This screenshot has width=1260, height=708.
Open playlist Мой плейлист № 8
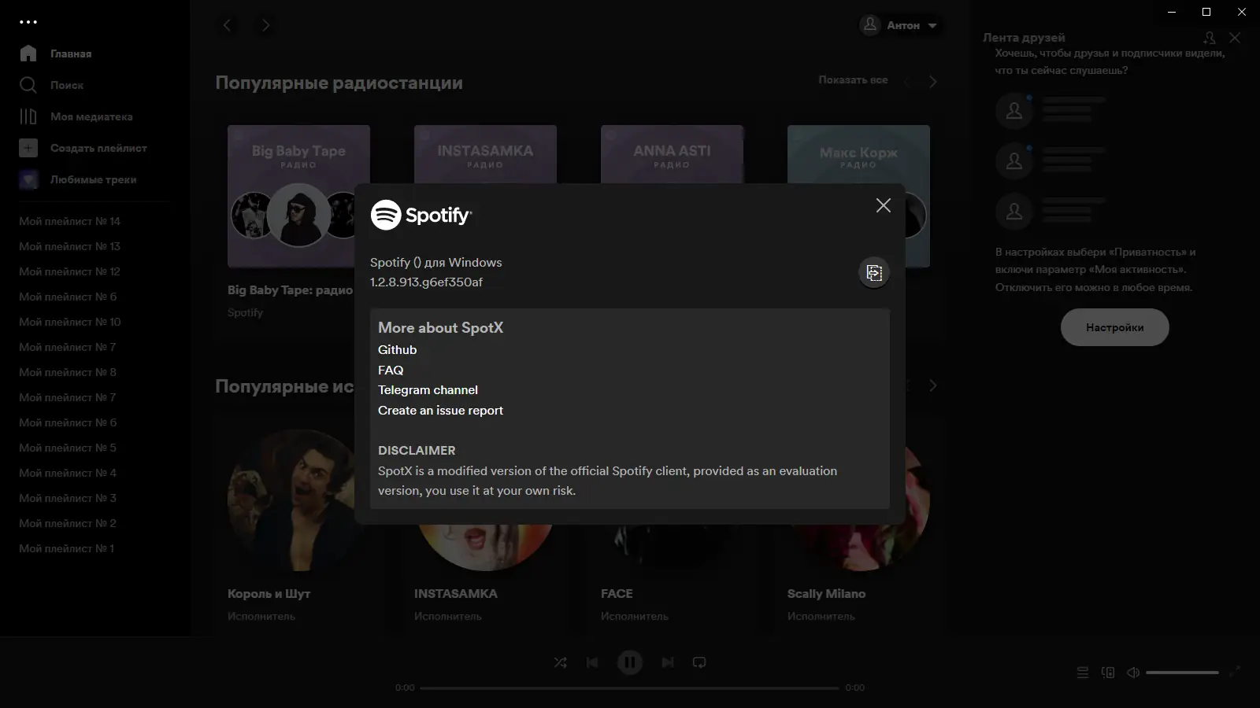point(67,372)
